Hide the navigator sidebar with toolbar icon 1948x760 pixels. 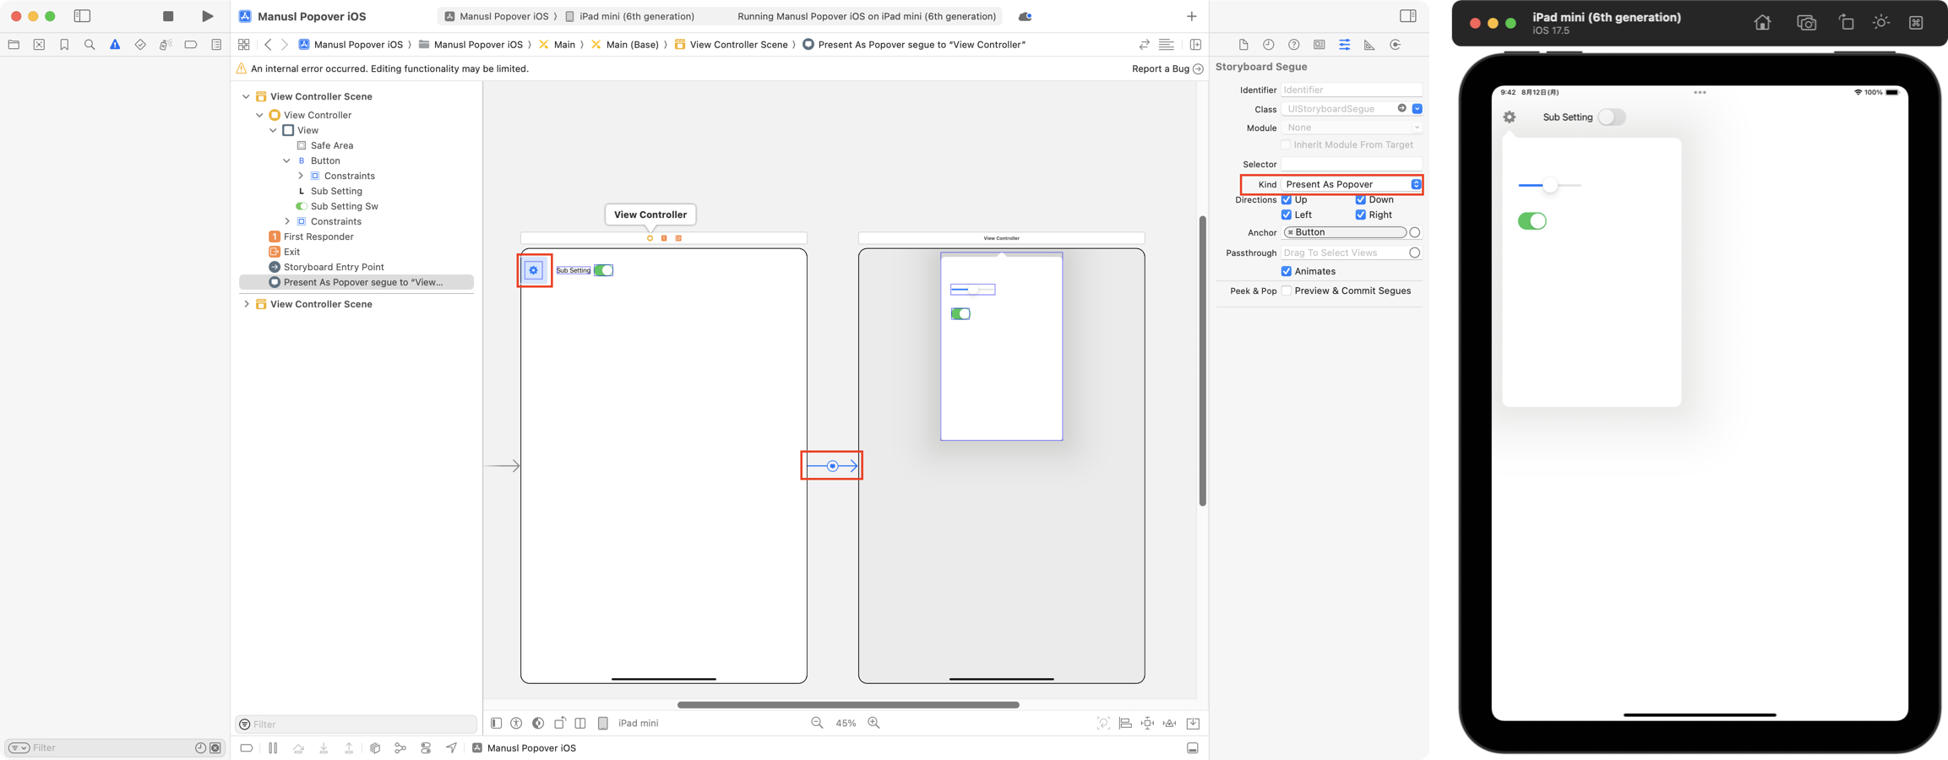pyautogui.click(x=82, y=16)
